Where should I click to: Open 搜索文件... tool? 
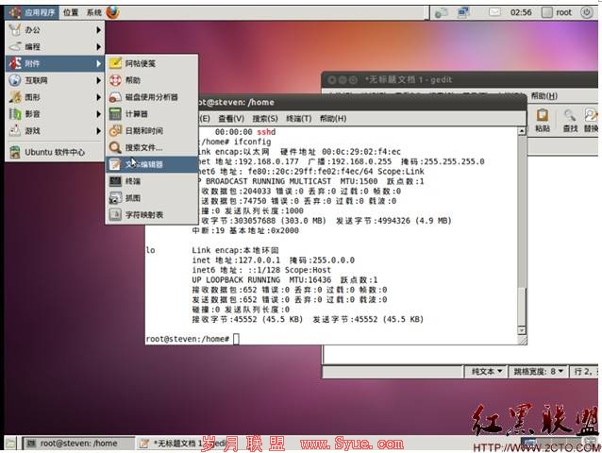pyautogui.click(x=152, y=147)
